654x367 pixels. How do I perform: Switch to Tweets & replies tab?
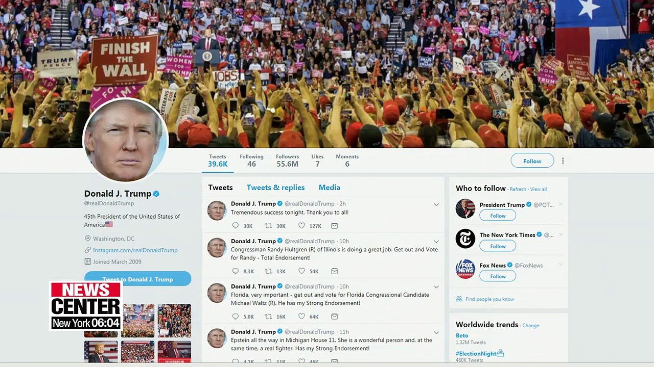point(275,188)
